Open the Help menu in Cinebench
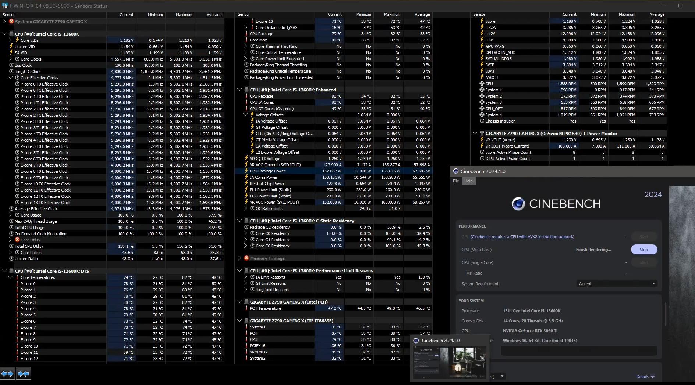The height and width of the screenshot is (385, 695). (468, 181)
